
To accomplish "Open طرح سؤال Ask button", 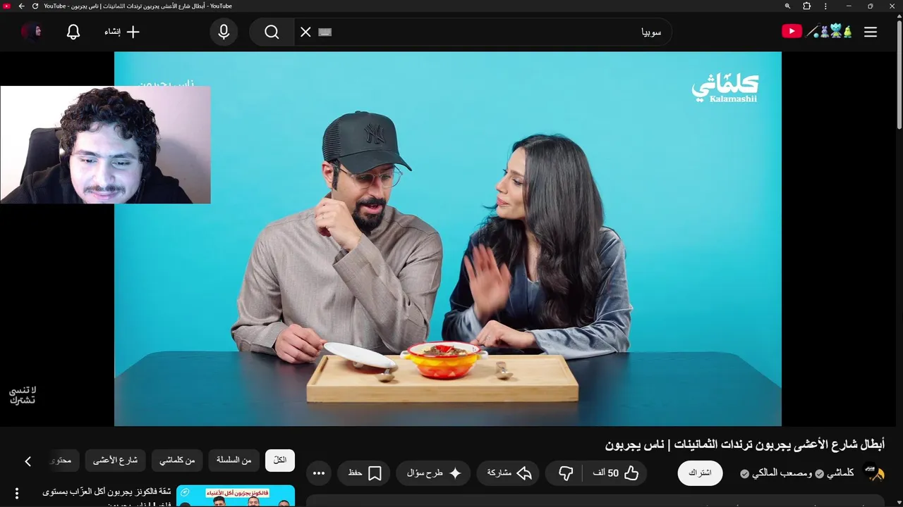I will pos(433,473).
